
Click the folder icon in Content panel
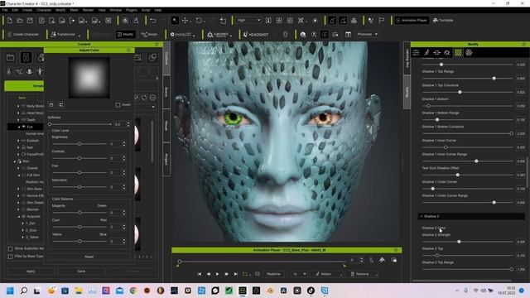[x=11, y=58]
